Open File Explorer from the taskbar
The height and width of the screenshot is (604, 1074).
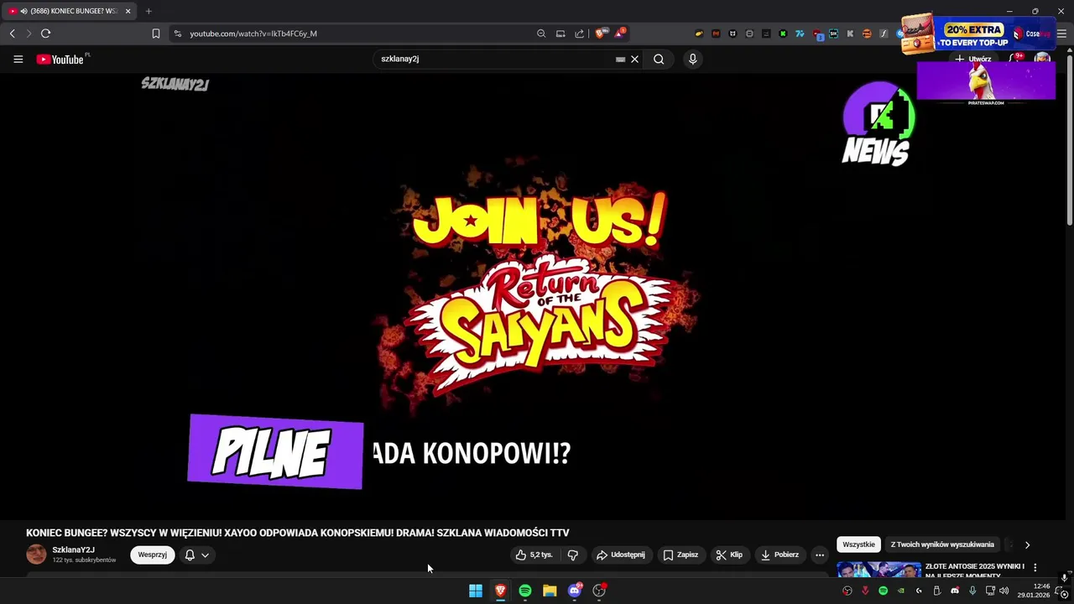click(x=550, y=591)
